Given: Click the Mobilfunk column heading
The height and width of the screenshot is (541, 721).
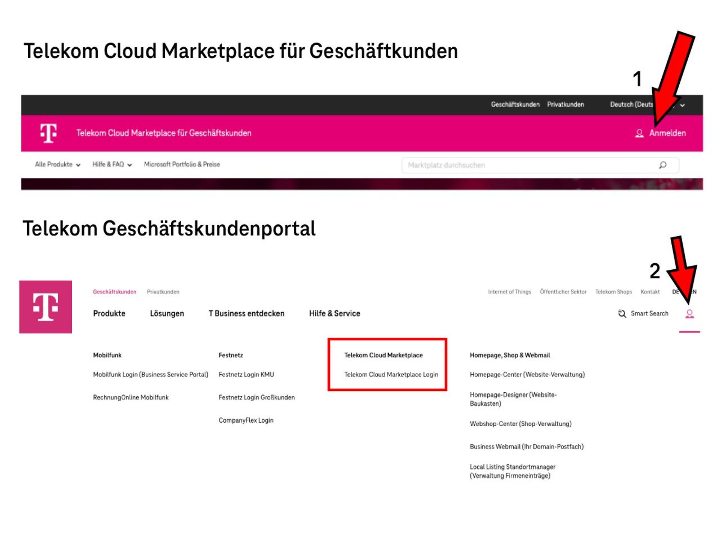Looking at the screenshot, I should 107,355.
